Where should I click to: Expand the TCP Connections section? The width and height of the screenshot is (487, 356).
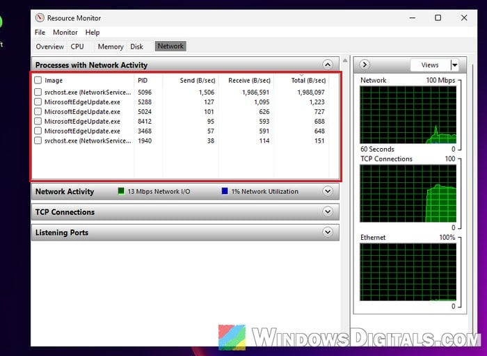click(328, 211)
